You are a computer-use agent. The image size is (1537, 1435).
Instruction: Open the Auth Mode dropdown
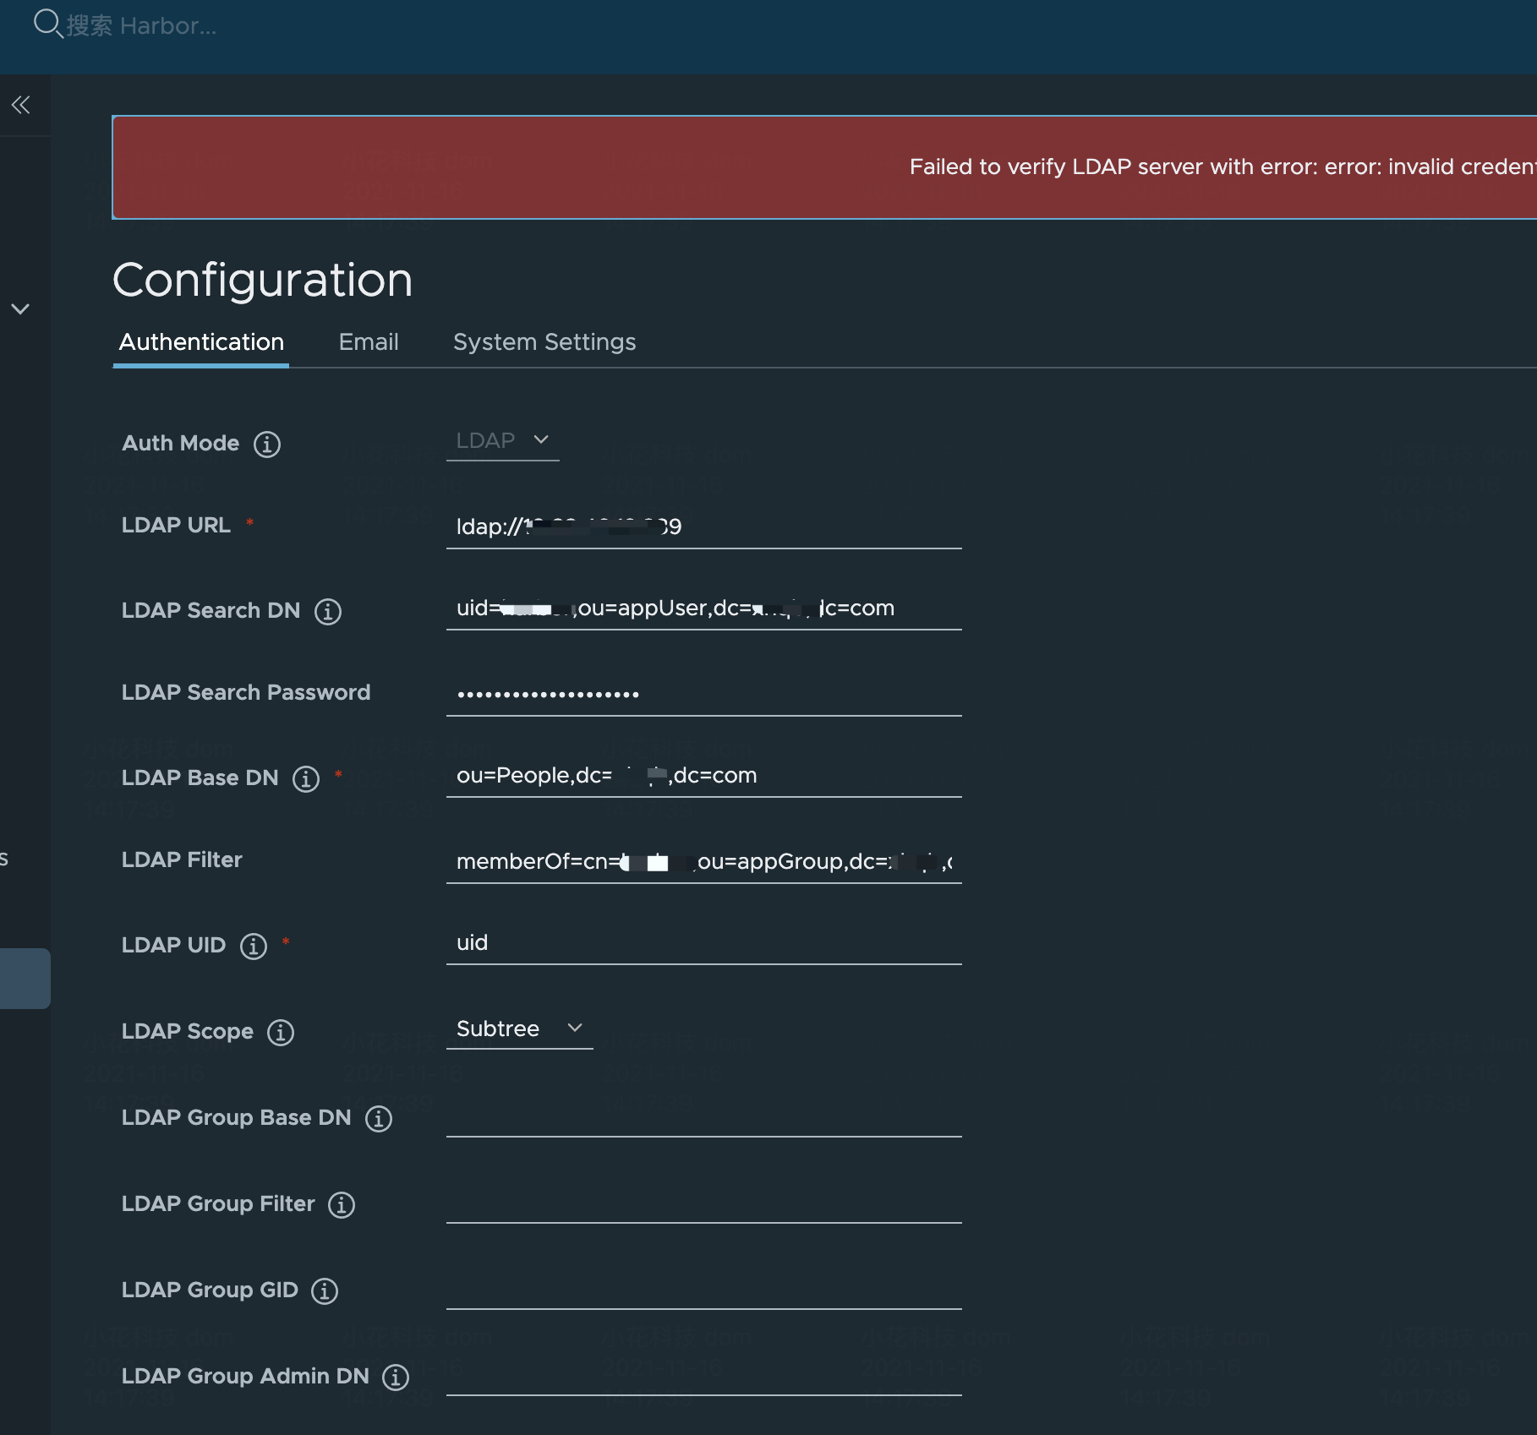(x=502, y=440)
